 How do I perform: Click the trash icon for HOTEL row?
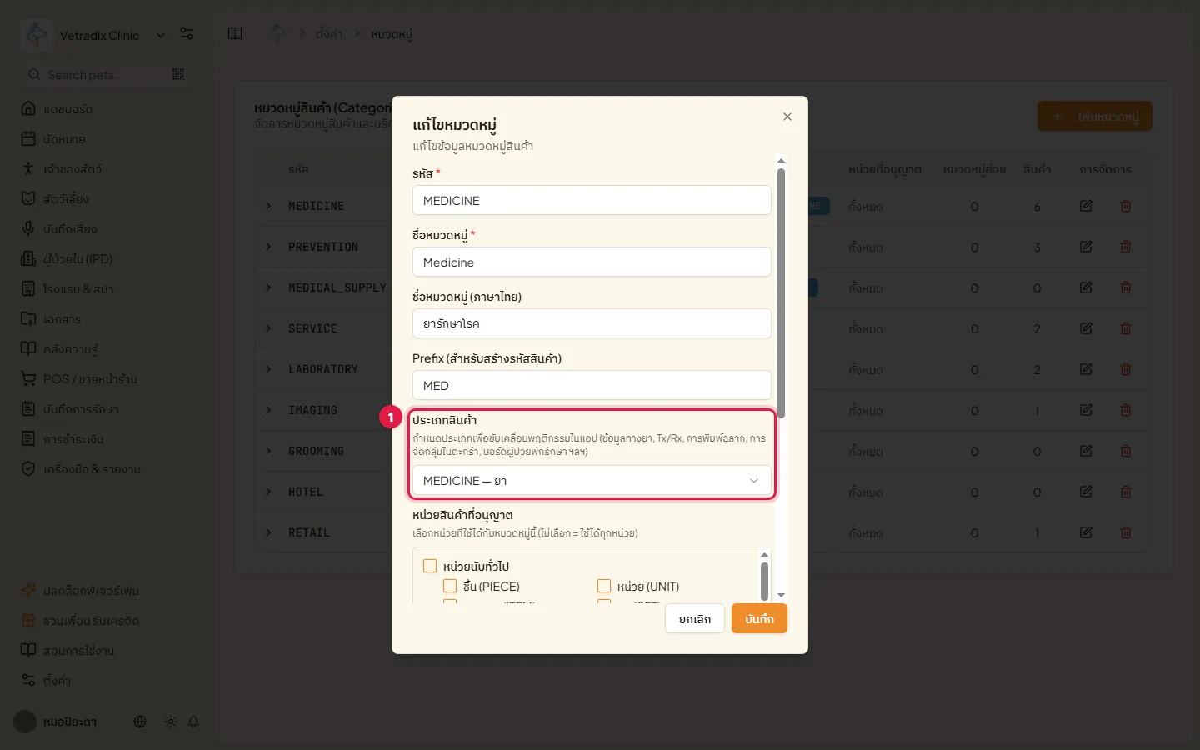point(1126,492)
